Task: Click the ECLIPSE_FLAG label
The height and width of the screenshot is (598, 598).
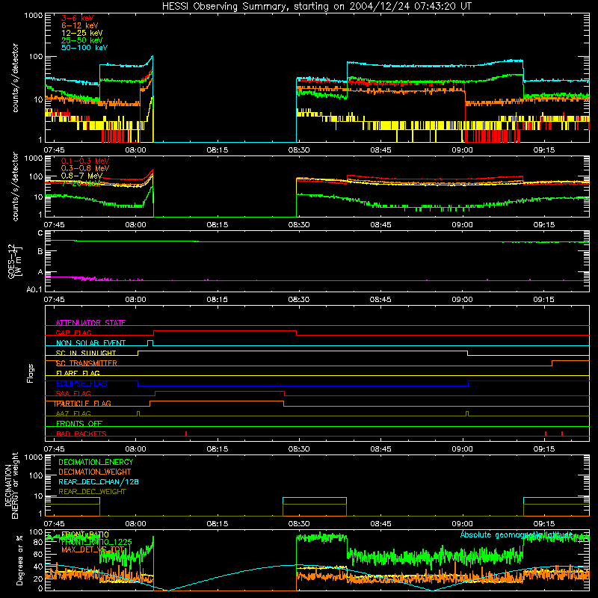Action: 81,383
